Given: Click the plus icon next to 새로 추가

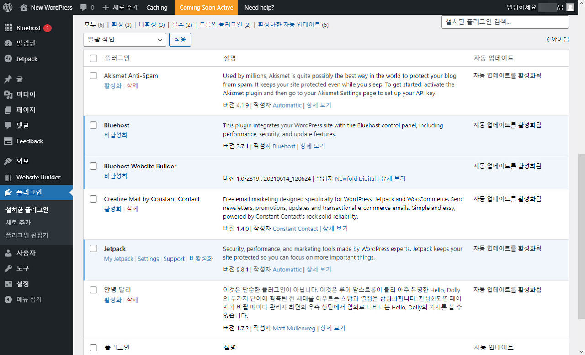Looking at the screenshot, I should pos(106,8).
